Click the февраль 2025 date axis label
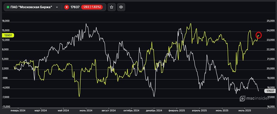The height and width of the screenshot is (114, 277). [x=177, y=111]
